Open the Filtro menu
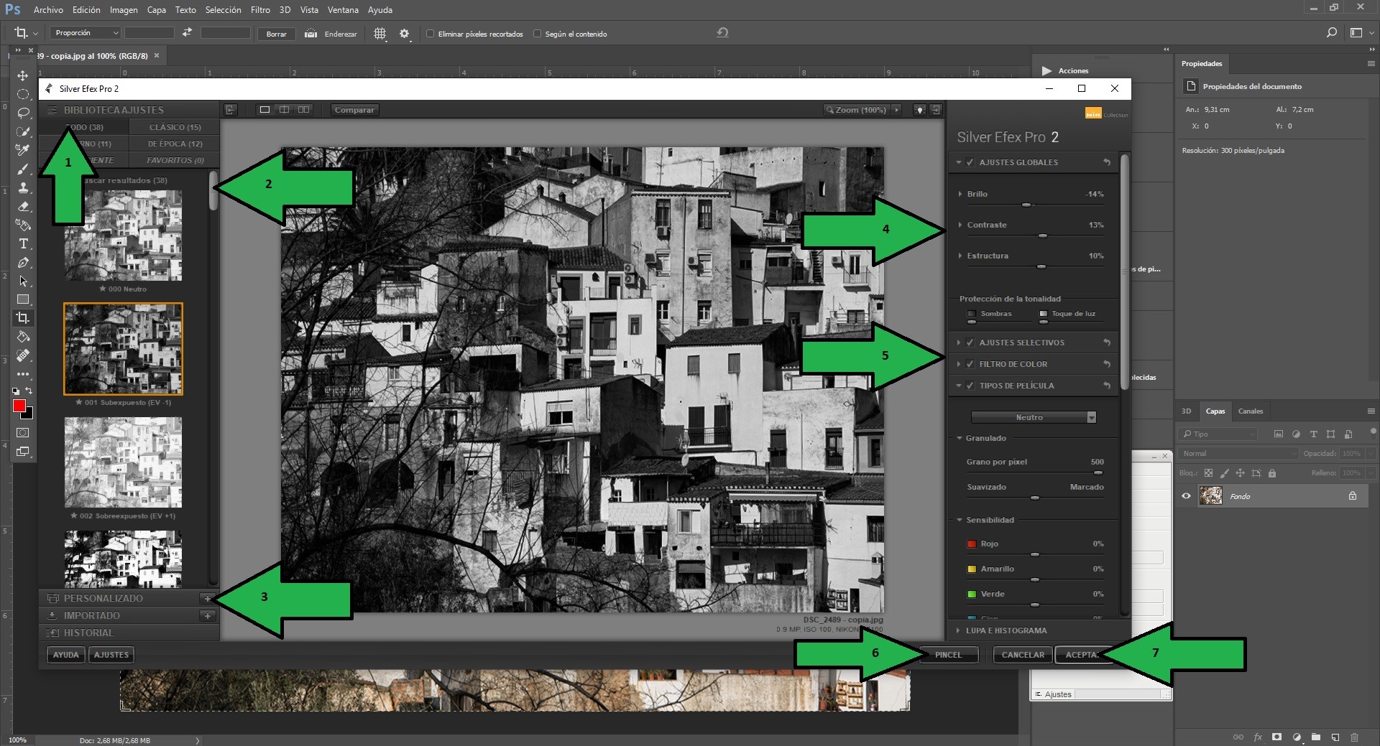Image resolution: width=1380 pixels, height=746 pixels. click(260, 9)
